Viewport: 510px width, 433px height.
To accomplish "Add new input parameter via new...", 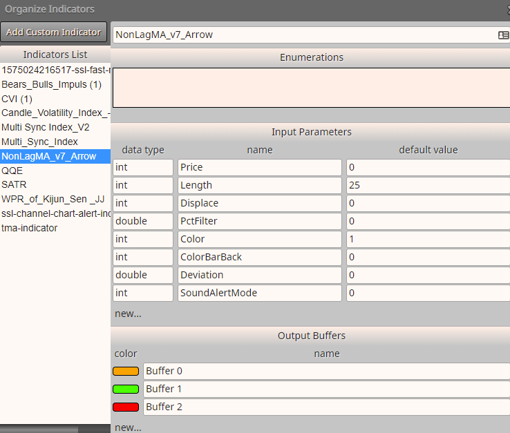I will click(x=128, y=314).
